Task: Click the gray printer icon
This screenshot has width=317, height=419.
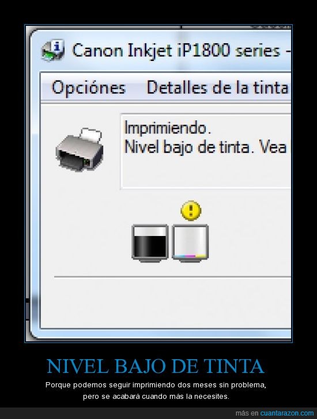Action: click(80, 149)
